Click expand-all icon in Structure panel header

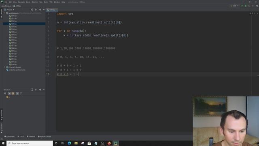pyautogui.click(x=32, y=90)
